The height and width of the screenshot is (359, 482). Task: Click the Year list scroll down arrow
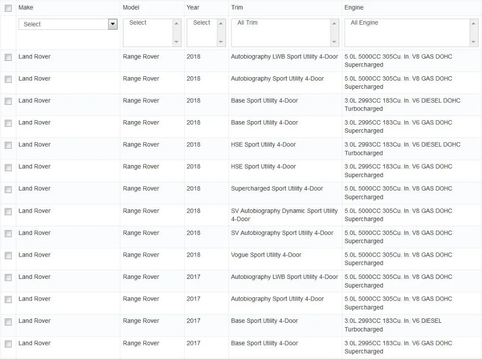click(221, 42)
